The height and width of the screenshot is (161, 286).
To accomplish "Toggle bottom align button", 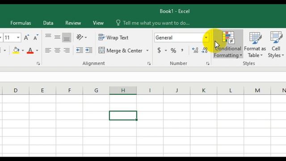I will coord(67,38).
